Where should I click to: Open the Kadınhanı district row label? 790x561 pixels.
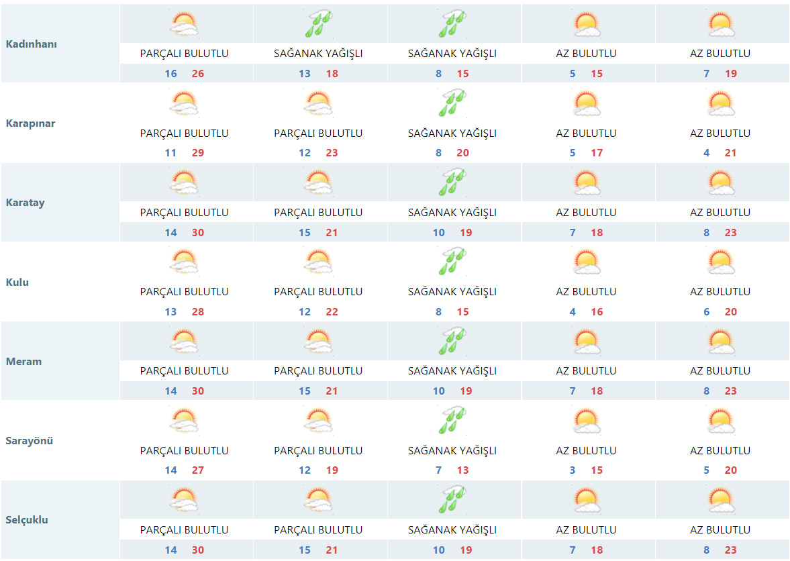pos(32,44)
